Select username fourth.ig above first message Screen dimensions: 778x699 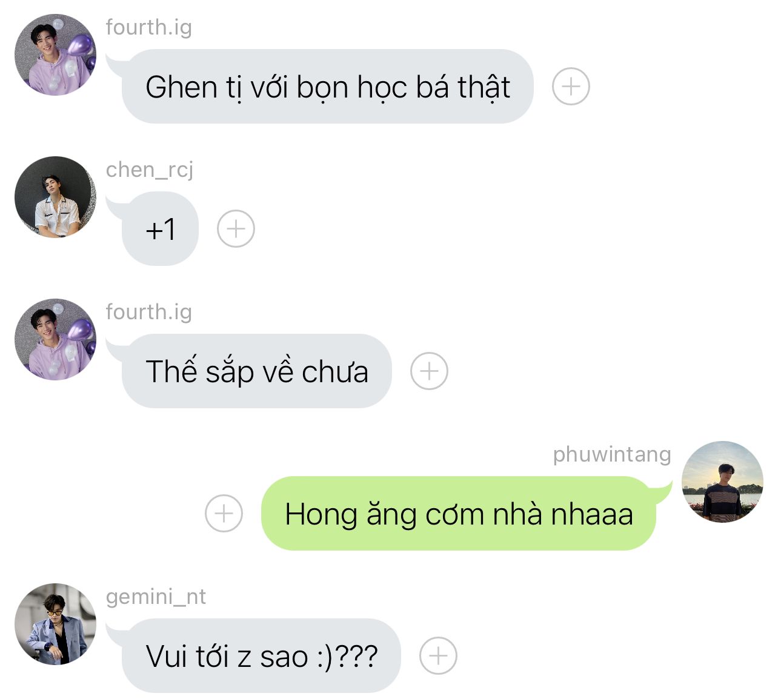pos(148,28)
